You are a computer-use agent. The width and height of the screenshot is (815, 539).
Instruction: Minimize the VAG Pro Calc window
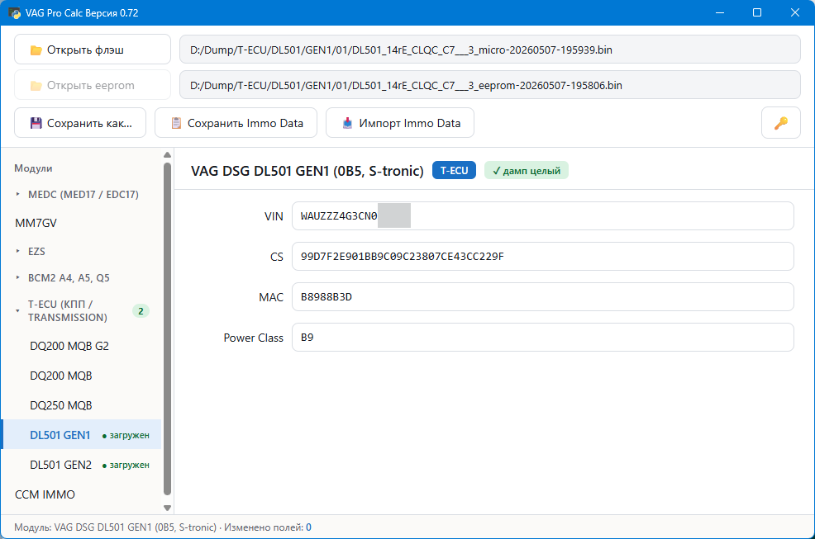tap(720, 12)
